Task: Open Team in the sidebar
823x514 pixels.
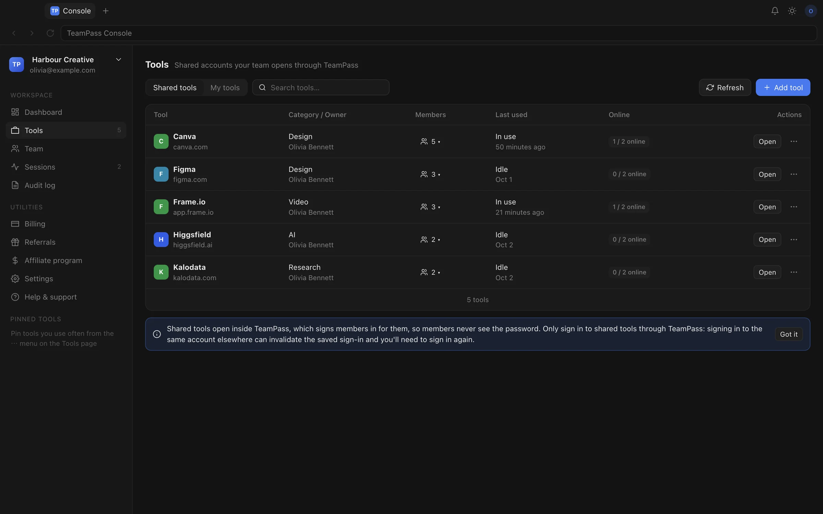Action: click(66, 149)
